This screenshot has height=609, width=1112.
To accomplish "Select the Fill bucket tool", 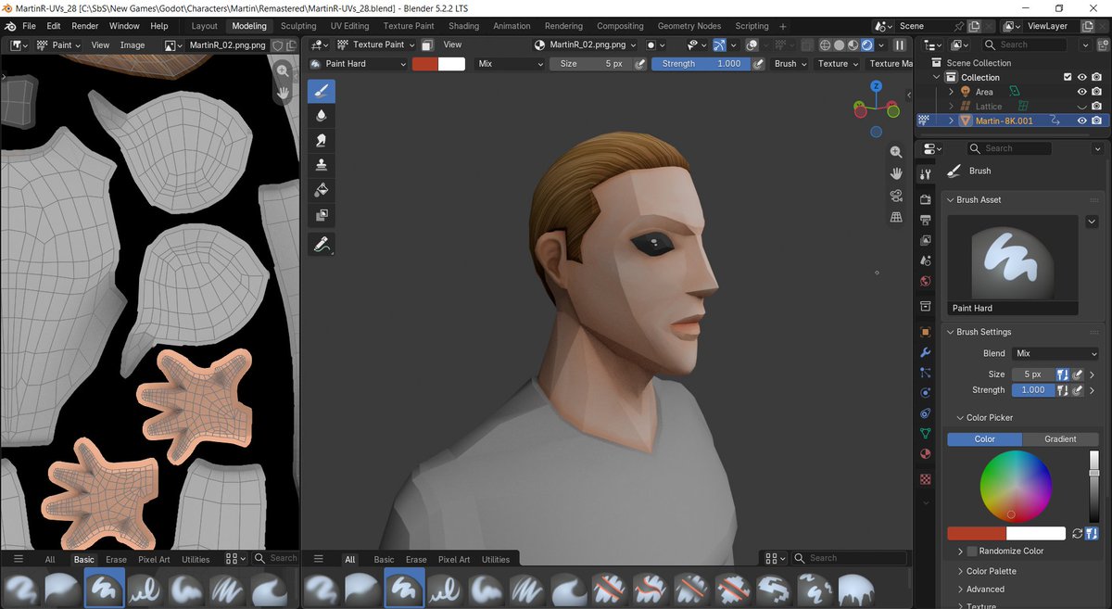I will tap(322, 190).
